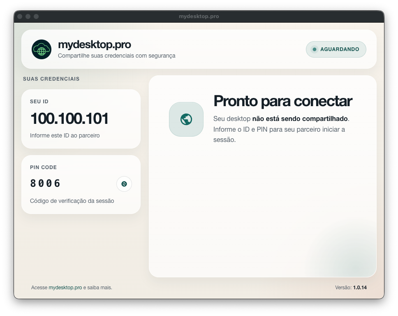
Task: Click the mydesktop.pro cloud globe logo
Action: tap(42, 49)
